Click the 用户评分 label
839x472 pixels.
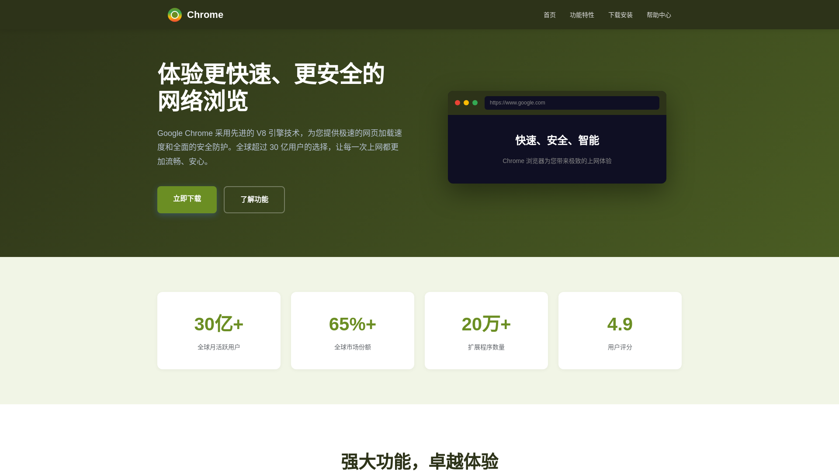620,347
